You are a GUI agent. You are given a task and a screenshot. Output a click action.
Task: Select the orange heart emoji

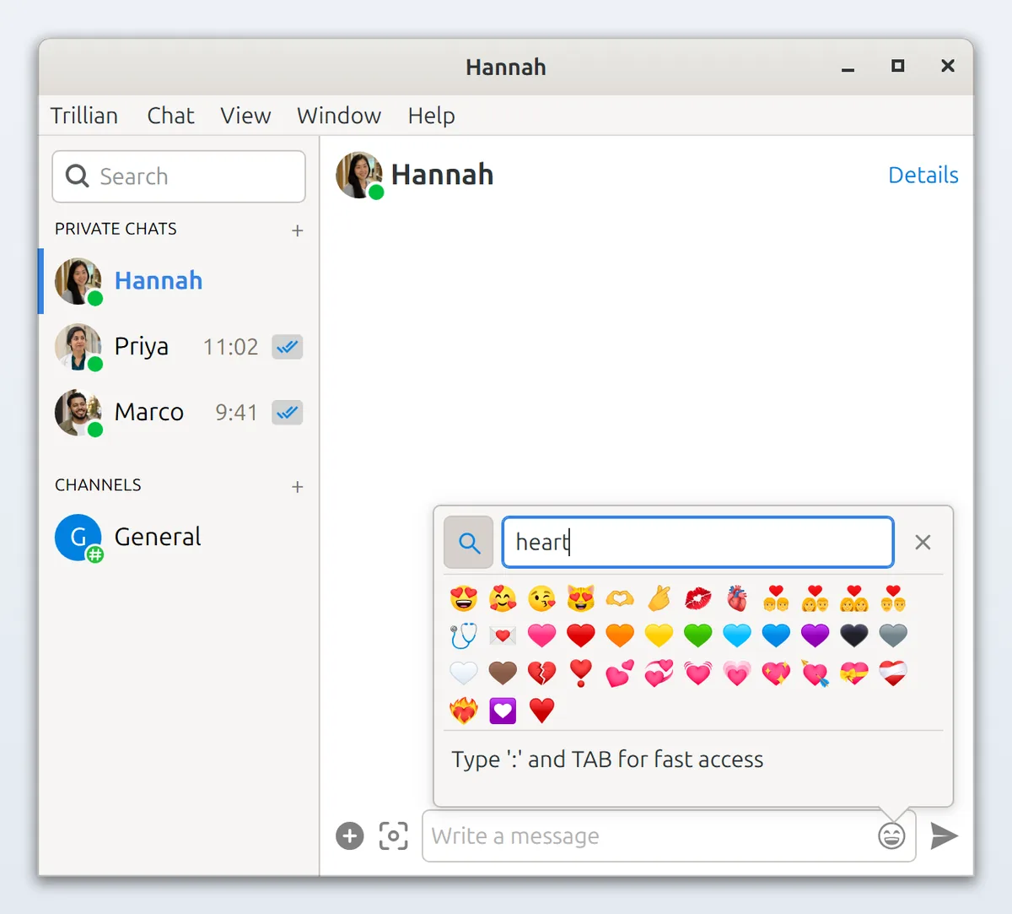[x=620, y=635]
